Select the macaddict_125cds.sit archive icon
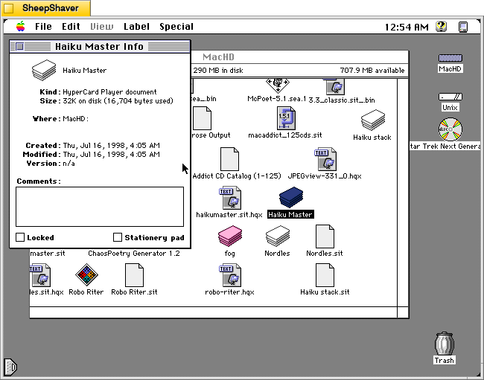 pyautogui.click(x=286, y=118)
